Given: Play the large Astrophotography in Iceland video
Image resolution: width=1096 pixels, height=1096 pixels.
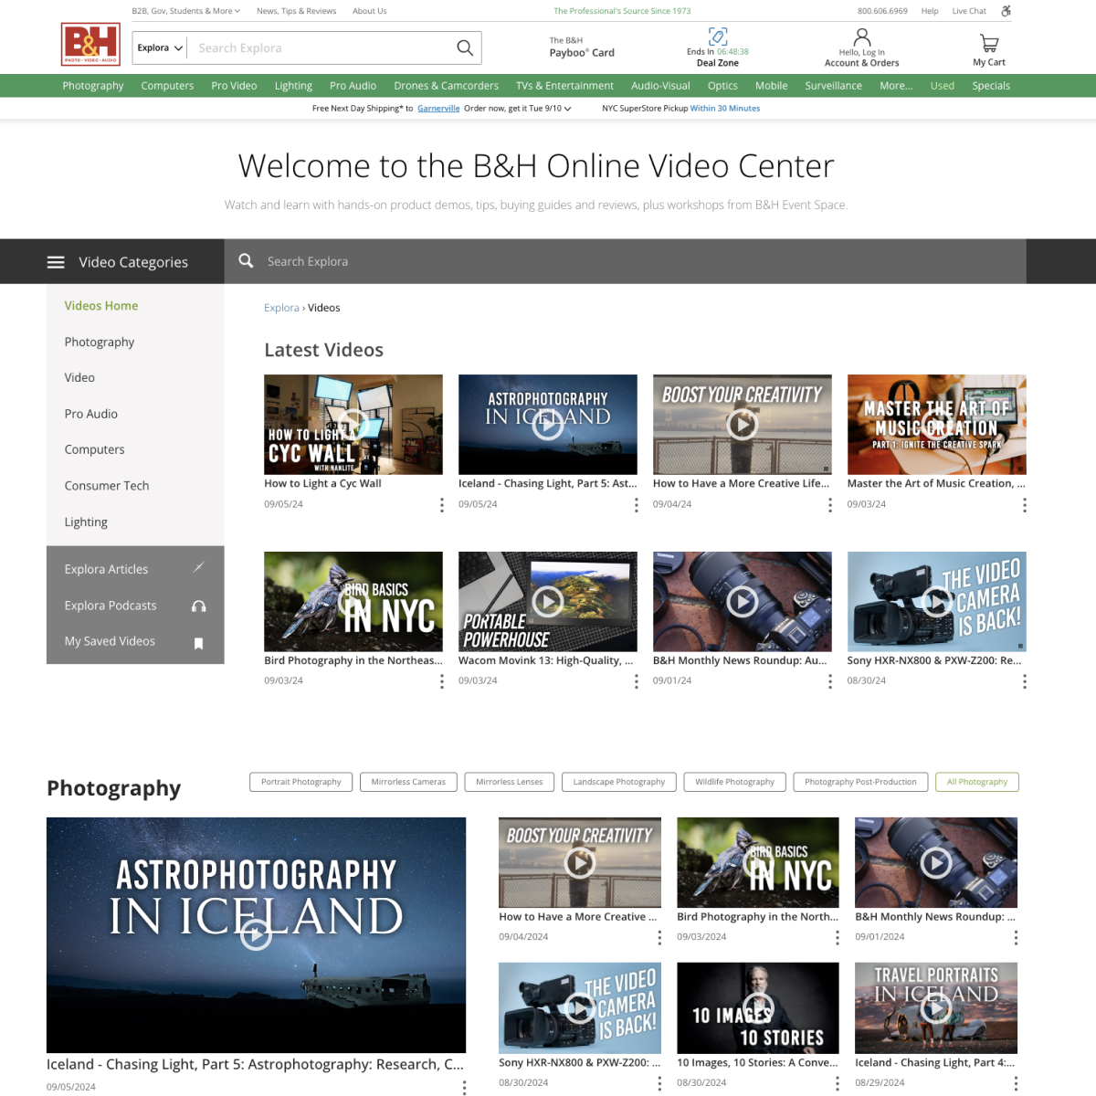Looking at the screenshot, I should [256, 934].
